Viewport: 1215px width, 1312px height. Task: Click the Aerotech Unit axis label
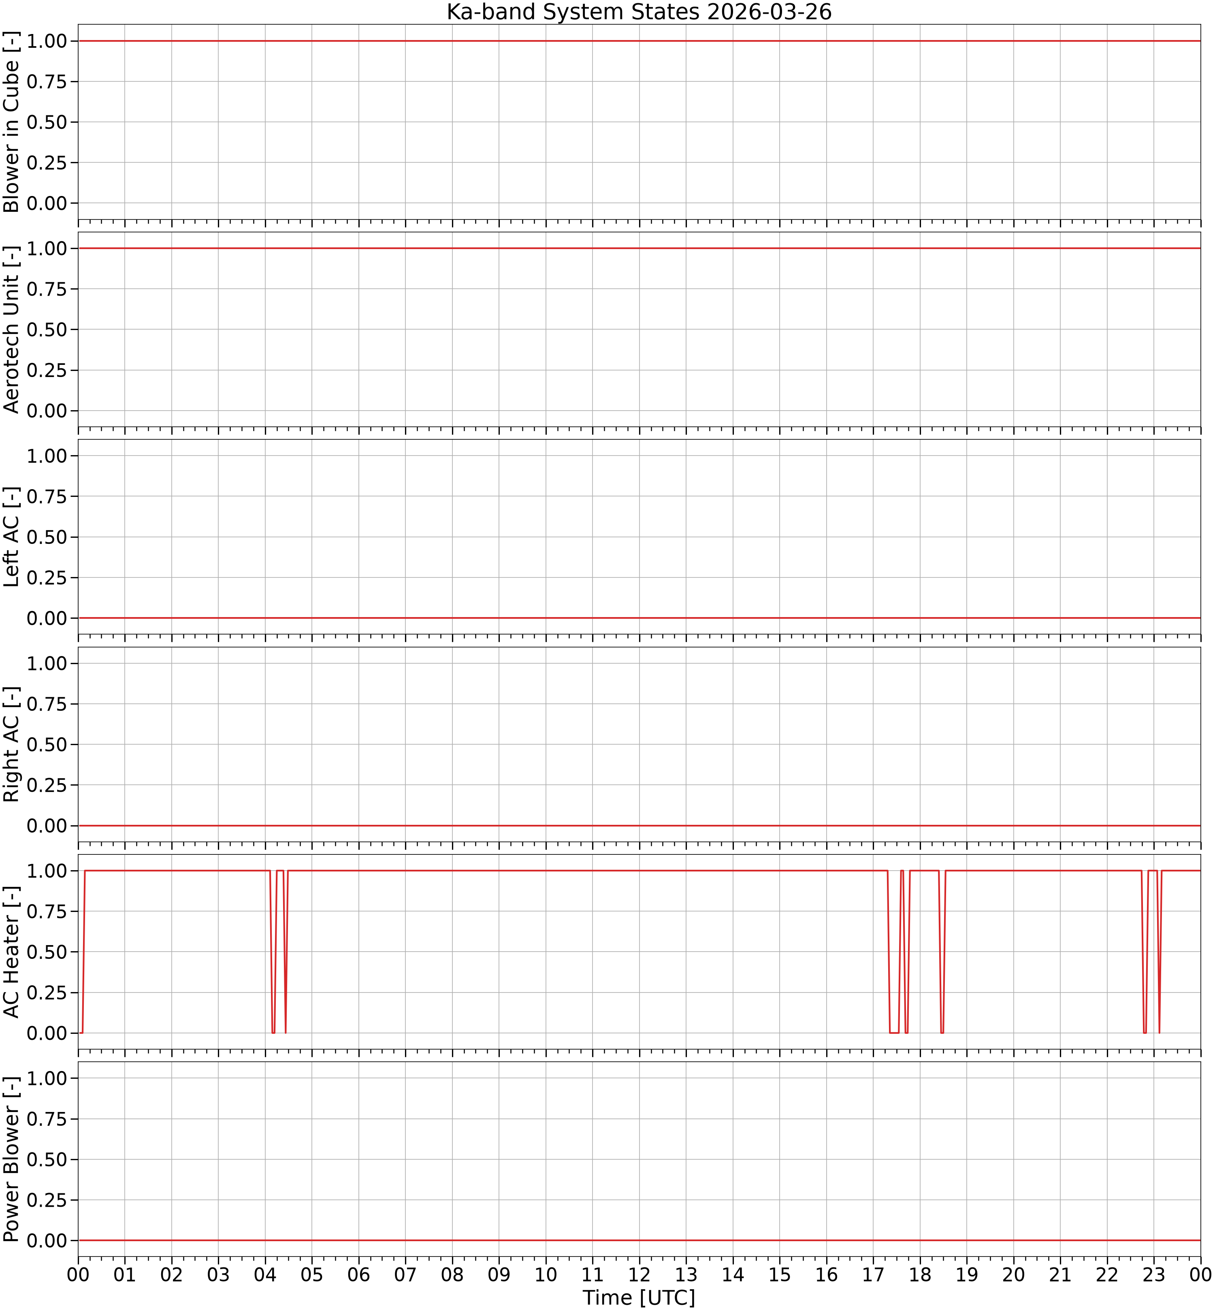coord(12,329)
